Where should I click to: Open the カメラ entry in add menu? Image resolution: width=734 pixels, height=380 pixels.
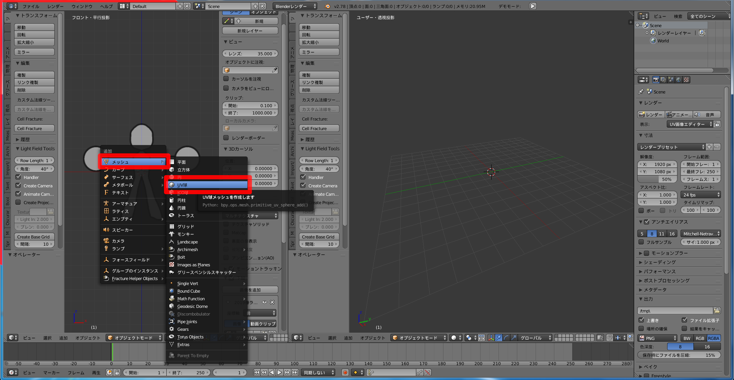coord(133,241)
